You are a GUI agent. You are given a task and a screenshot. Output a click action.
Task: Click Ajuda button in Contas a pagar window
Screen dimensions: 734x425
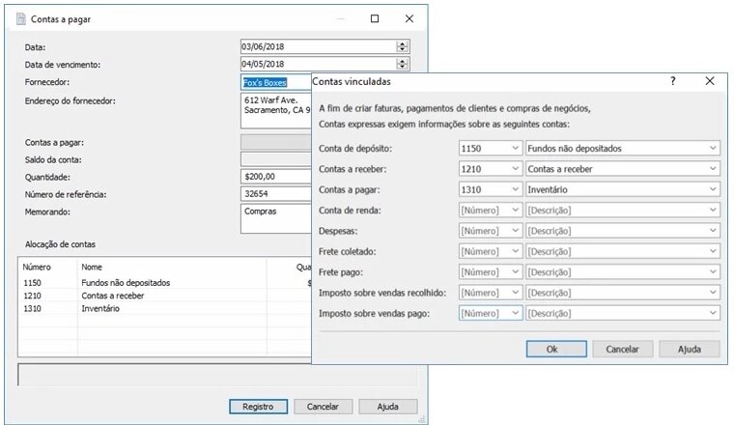(387, 407)
